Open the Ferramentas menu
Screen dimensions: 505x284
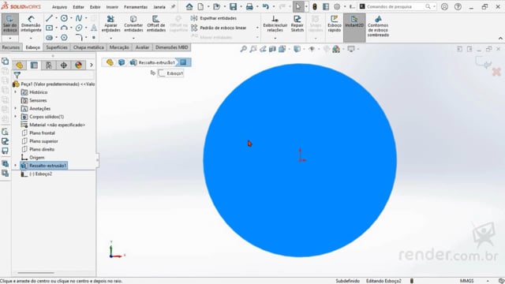point(136,7)
